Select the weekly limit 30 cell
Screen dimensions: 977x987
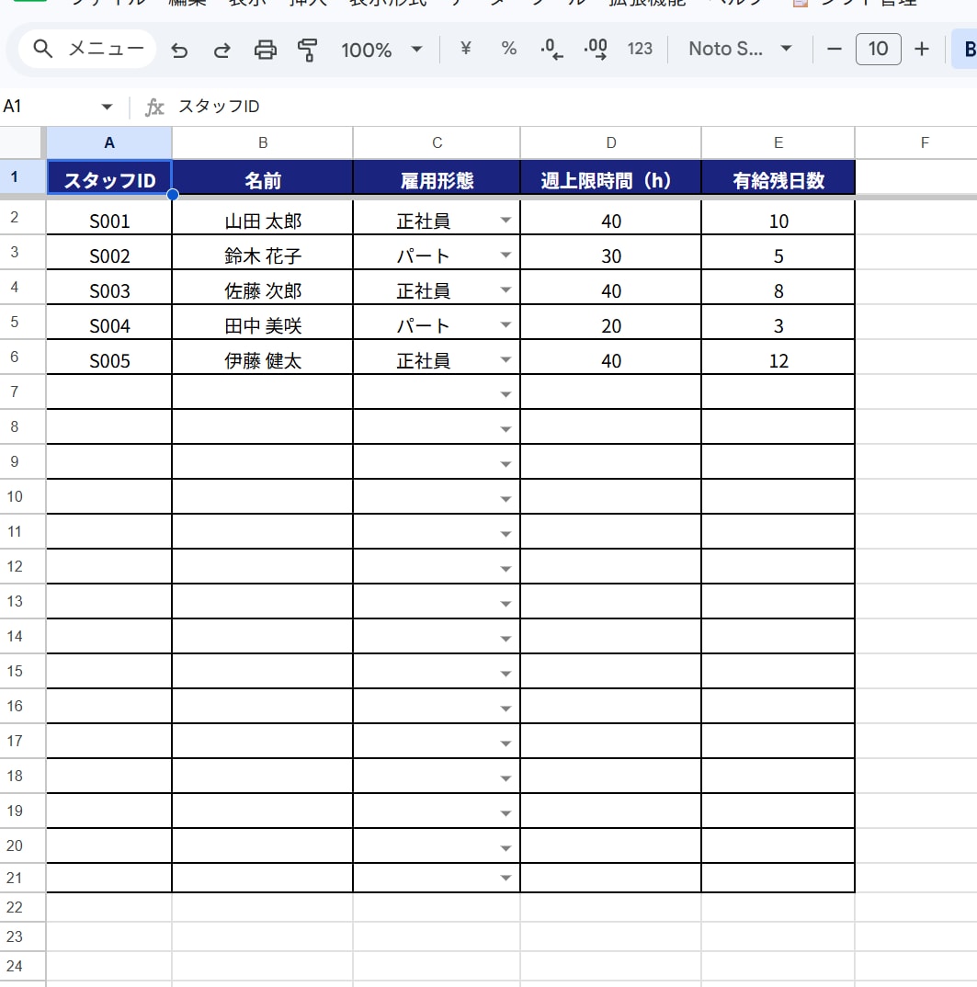tap(610, 253)
